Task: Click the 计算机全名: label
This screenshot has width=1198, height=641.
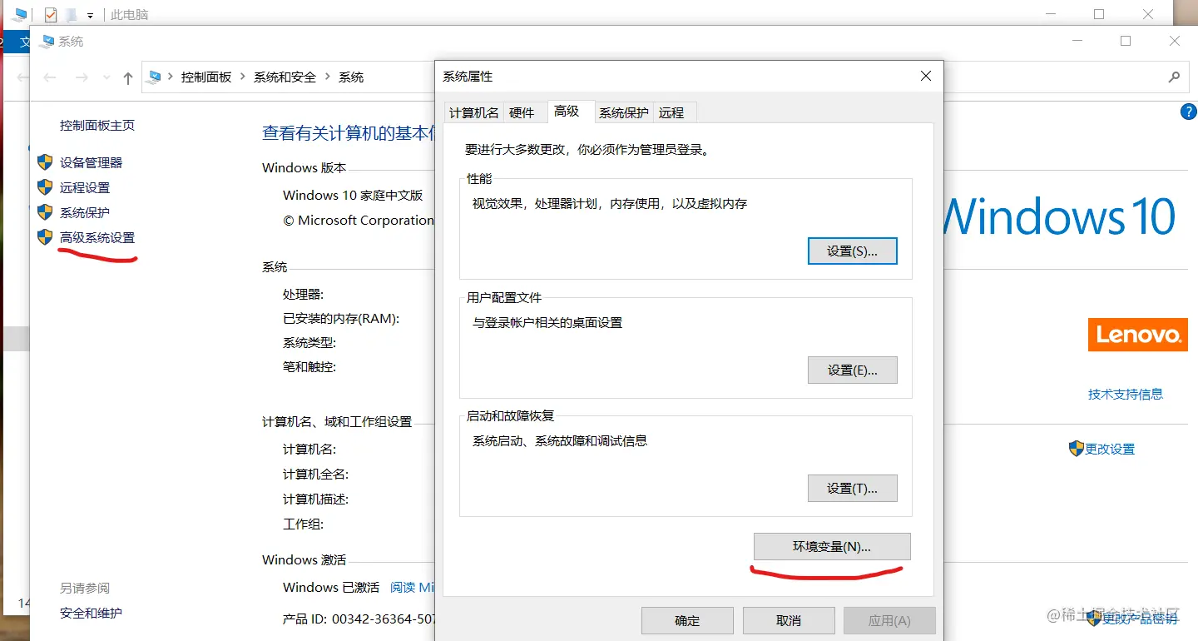Action: [x=315, y=475]
